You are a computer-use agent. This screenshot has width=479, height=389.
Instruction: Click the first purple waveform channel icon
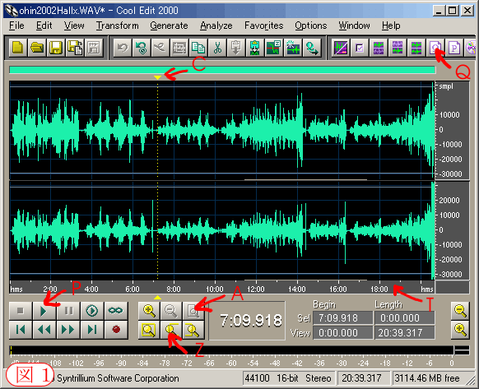[x=379, y=48]
